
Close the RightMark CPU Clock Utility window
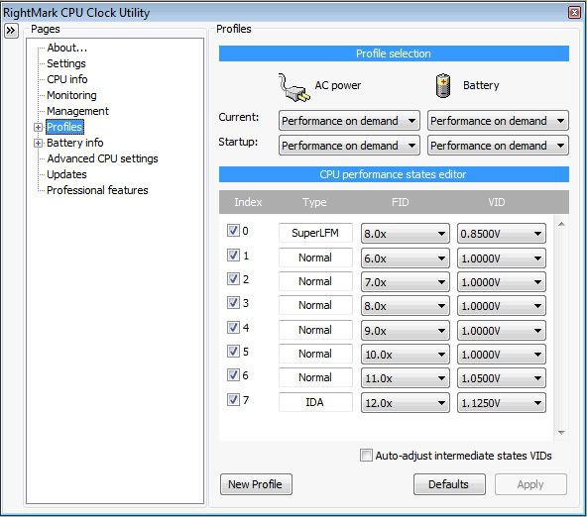pyautogui.click(x=574, y=12)
